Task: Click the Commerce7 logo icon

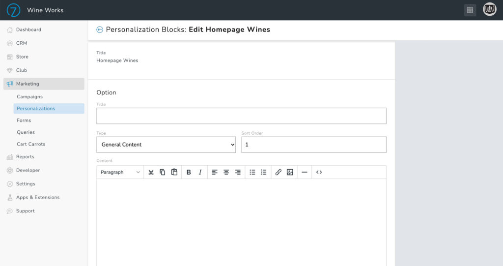Action: 13,10
